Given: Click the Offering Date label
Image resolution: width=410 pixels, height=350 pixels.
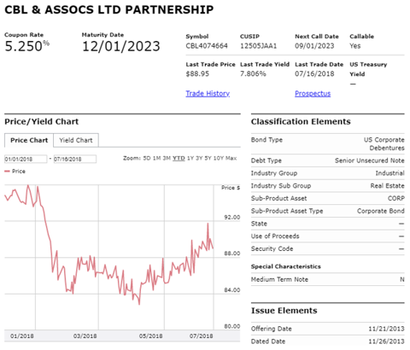Looking at the screenshot, I should (x=272, y=329).
